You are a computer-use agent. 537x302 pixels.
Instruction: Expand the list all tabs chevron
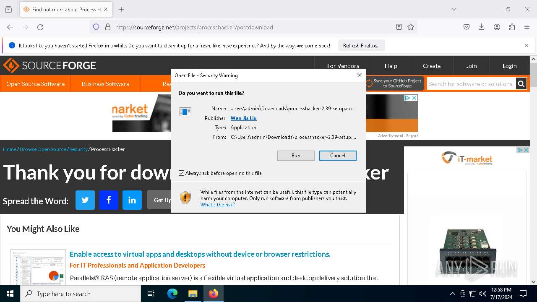pos(454,9)
